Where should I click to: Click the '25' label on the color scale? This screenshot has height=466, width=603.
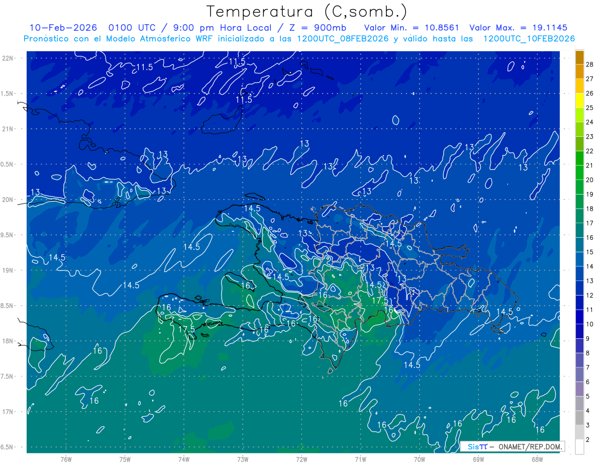click(589, 108)
